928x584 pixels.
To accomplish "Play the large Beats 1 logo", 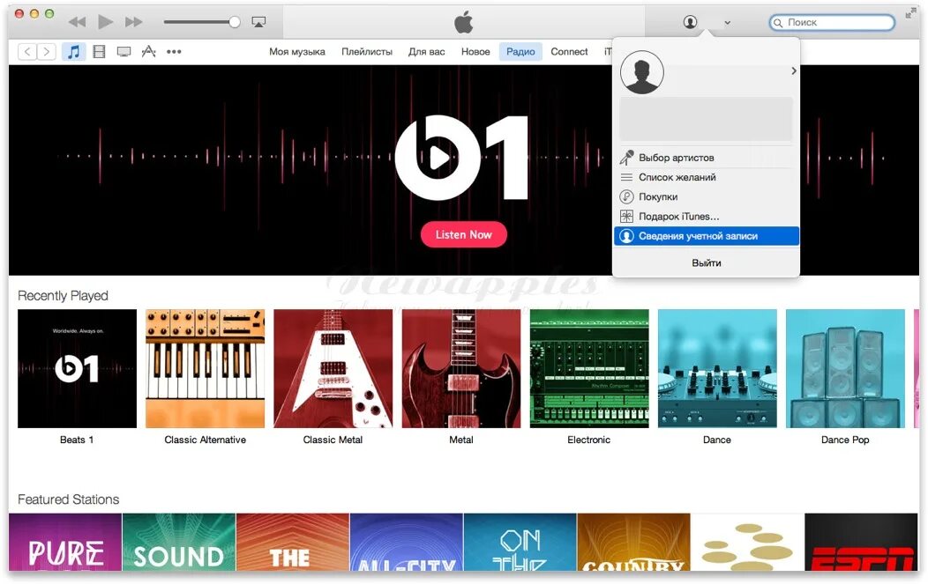I will click(461, 158).
